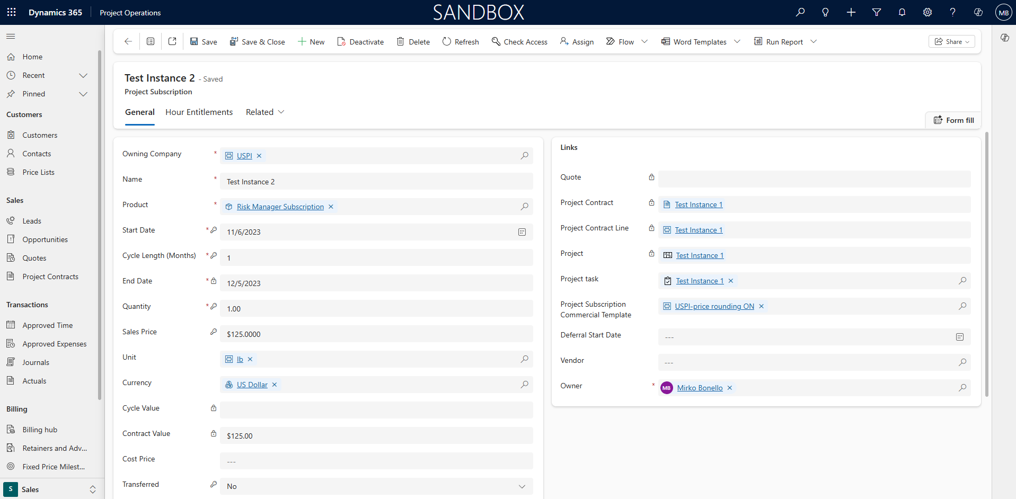Open the side pane Copilot icon
This screenshot has width=1016, height=499.
pyautogui.click(x=1004, y=38)
